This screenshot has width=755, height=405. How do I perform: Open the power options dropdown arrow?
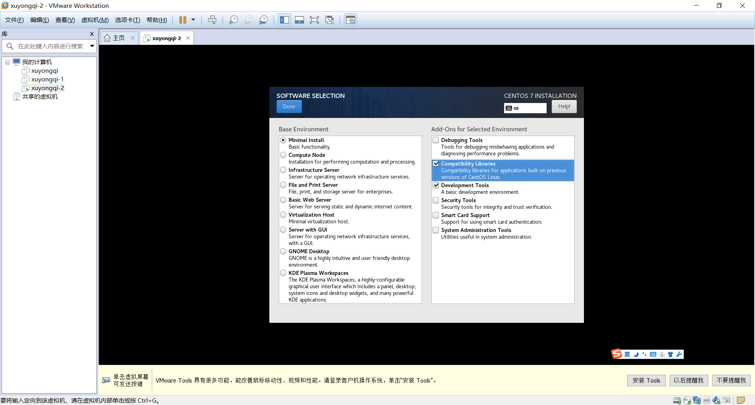[x=193, y=20]
